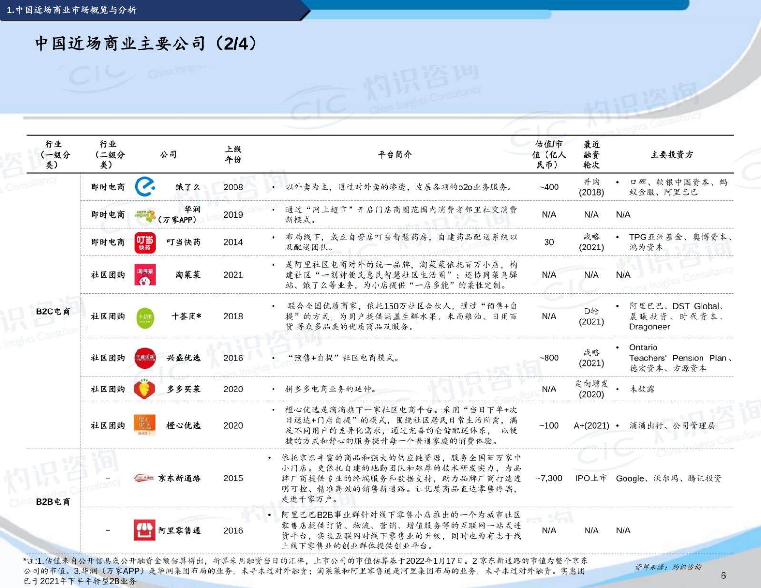Click company name 橙心优选
Viewport: 761px width, 588px height.
[x=184, y=425]
